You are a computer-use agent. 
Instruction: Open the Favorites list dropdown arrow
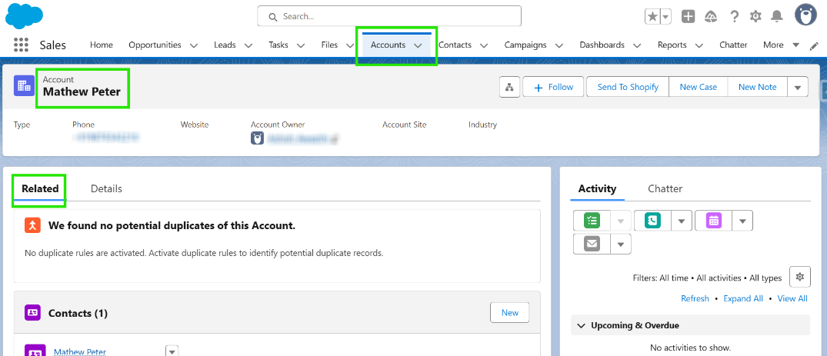pyautogui.click(x=665, y=16)
